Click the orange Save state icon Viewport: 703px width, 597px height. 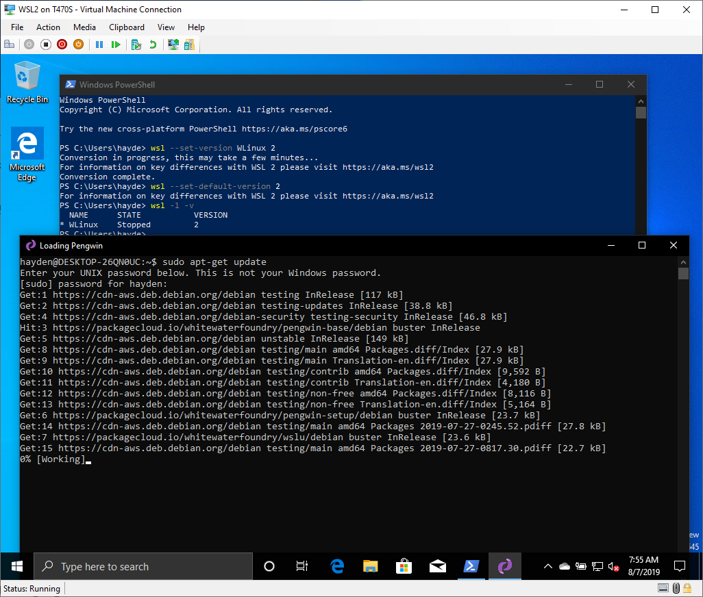79,45
